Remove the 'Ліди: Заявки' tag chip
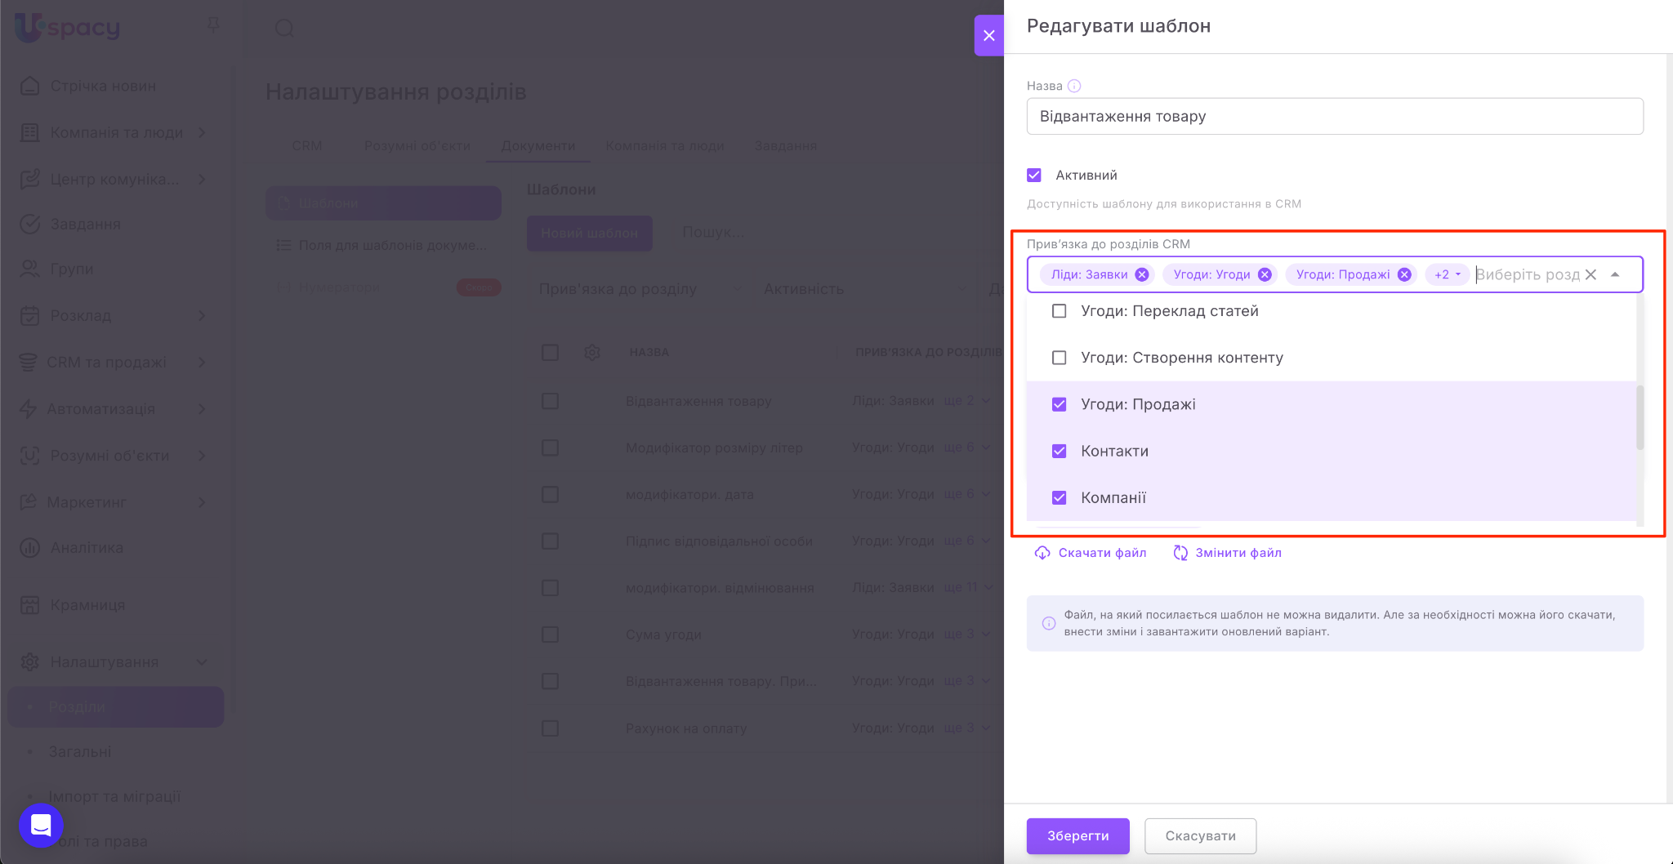This screenshot has height=864, width=1673. [1142, 274]
